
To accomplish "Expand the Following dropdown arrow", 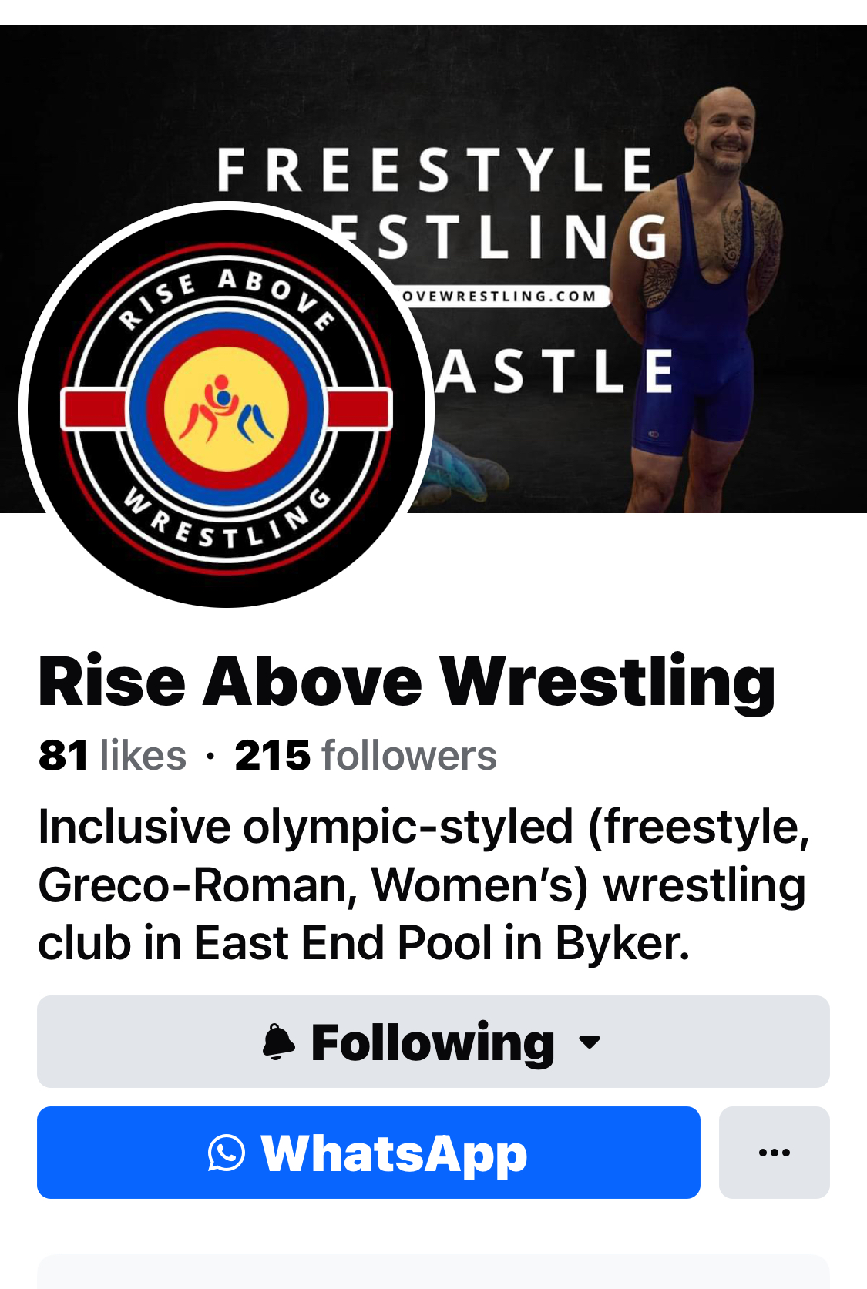I will tap(590, 1042).
